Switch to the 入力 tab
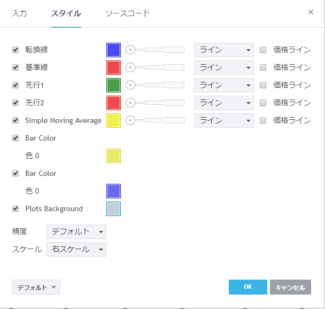The height and width of the screenshot is (309, 325). (x=20, y=13)
